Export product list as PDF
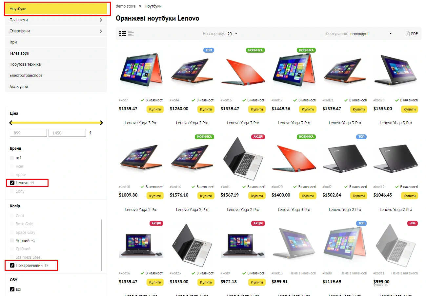Screen dimensions: 426x296 pos(412,34)
